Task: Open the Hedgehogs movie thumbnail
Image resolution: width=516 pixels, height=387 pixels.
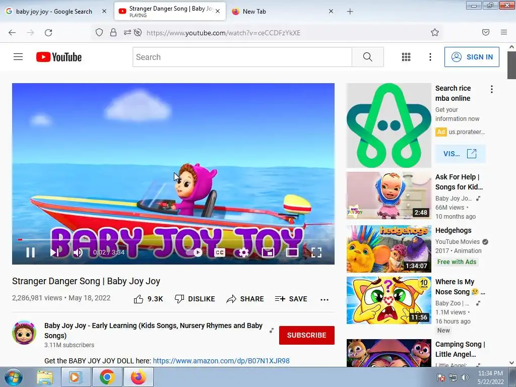Action: coord(389,249)
